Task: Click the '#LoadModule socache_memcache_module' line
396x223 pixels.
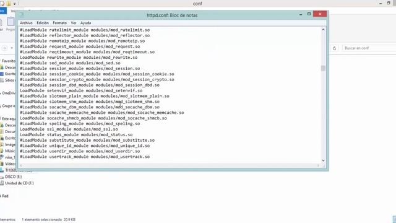Action: point(102,113)
